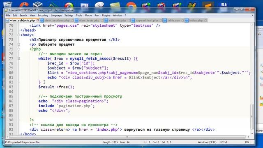Close the view_subjects.php tab
Screen dimensions: 263x148
[38, 20]
